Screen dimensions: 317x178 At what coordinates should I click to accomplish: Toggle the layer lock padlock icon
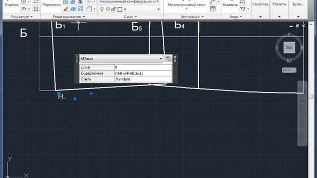(x=113, y=9)
